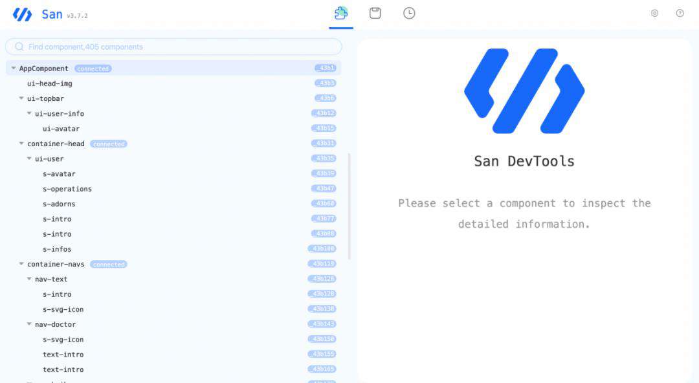
Task: Select the AppComponent row label
Action: (x=44, y=68)
